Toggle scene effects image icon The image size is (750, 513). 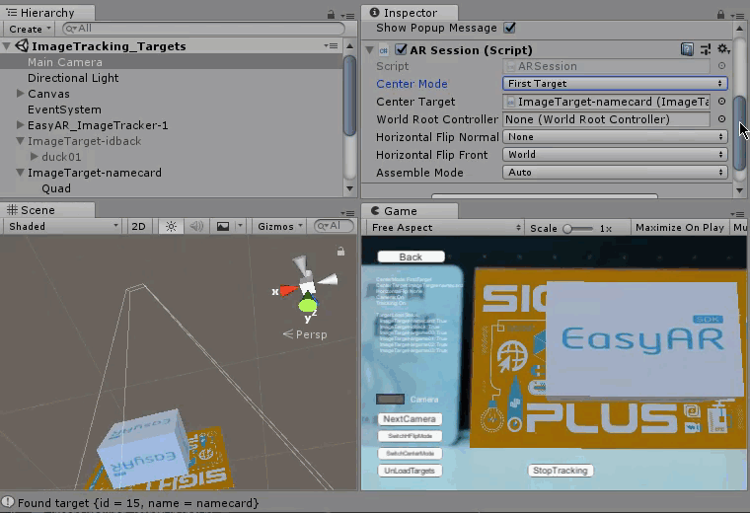[x=222, y=226]
